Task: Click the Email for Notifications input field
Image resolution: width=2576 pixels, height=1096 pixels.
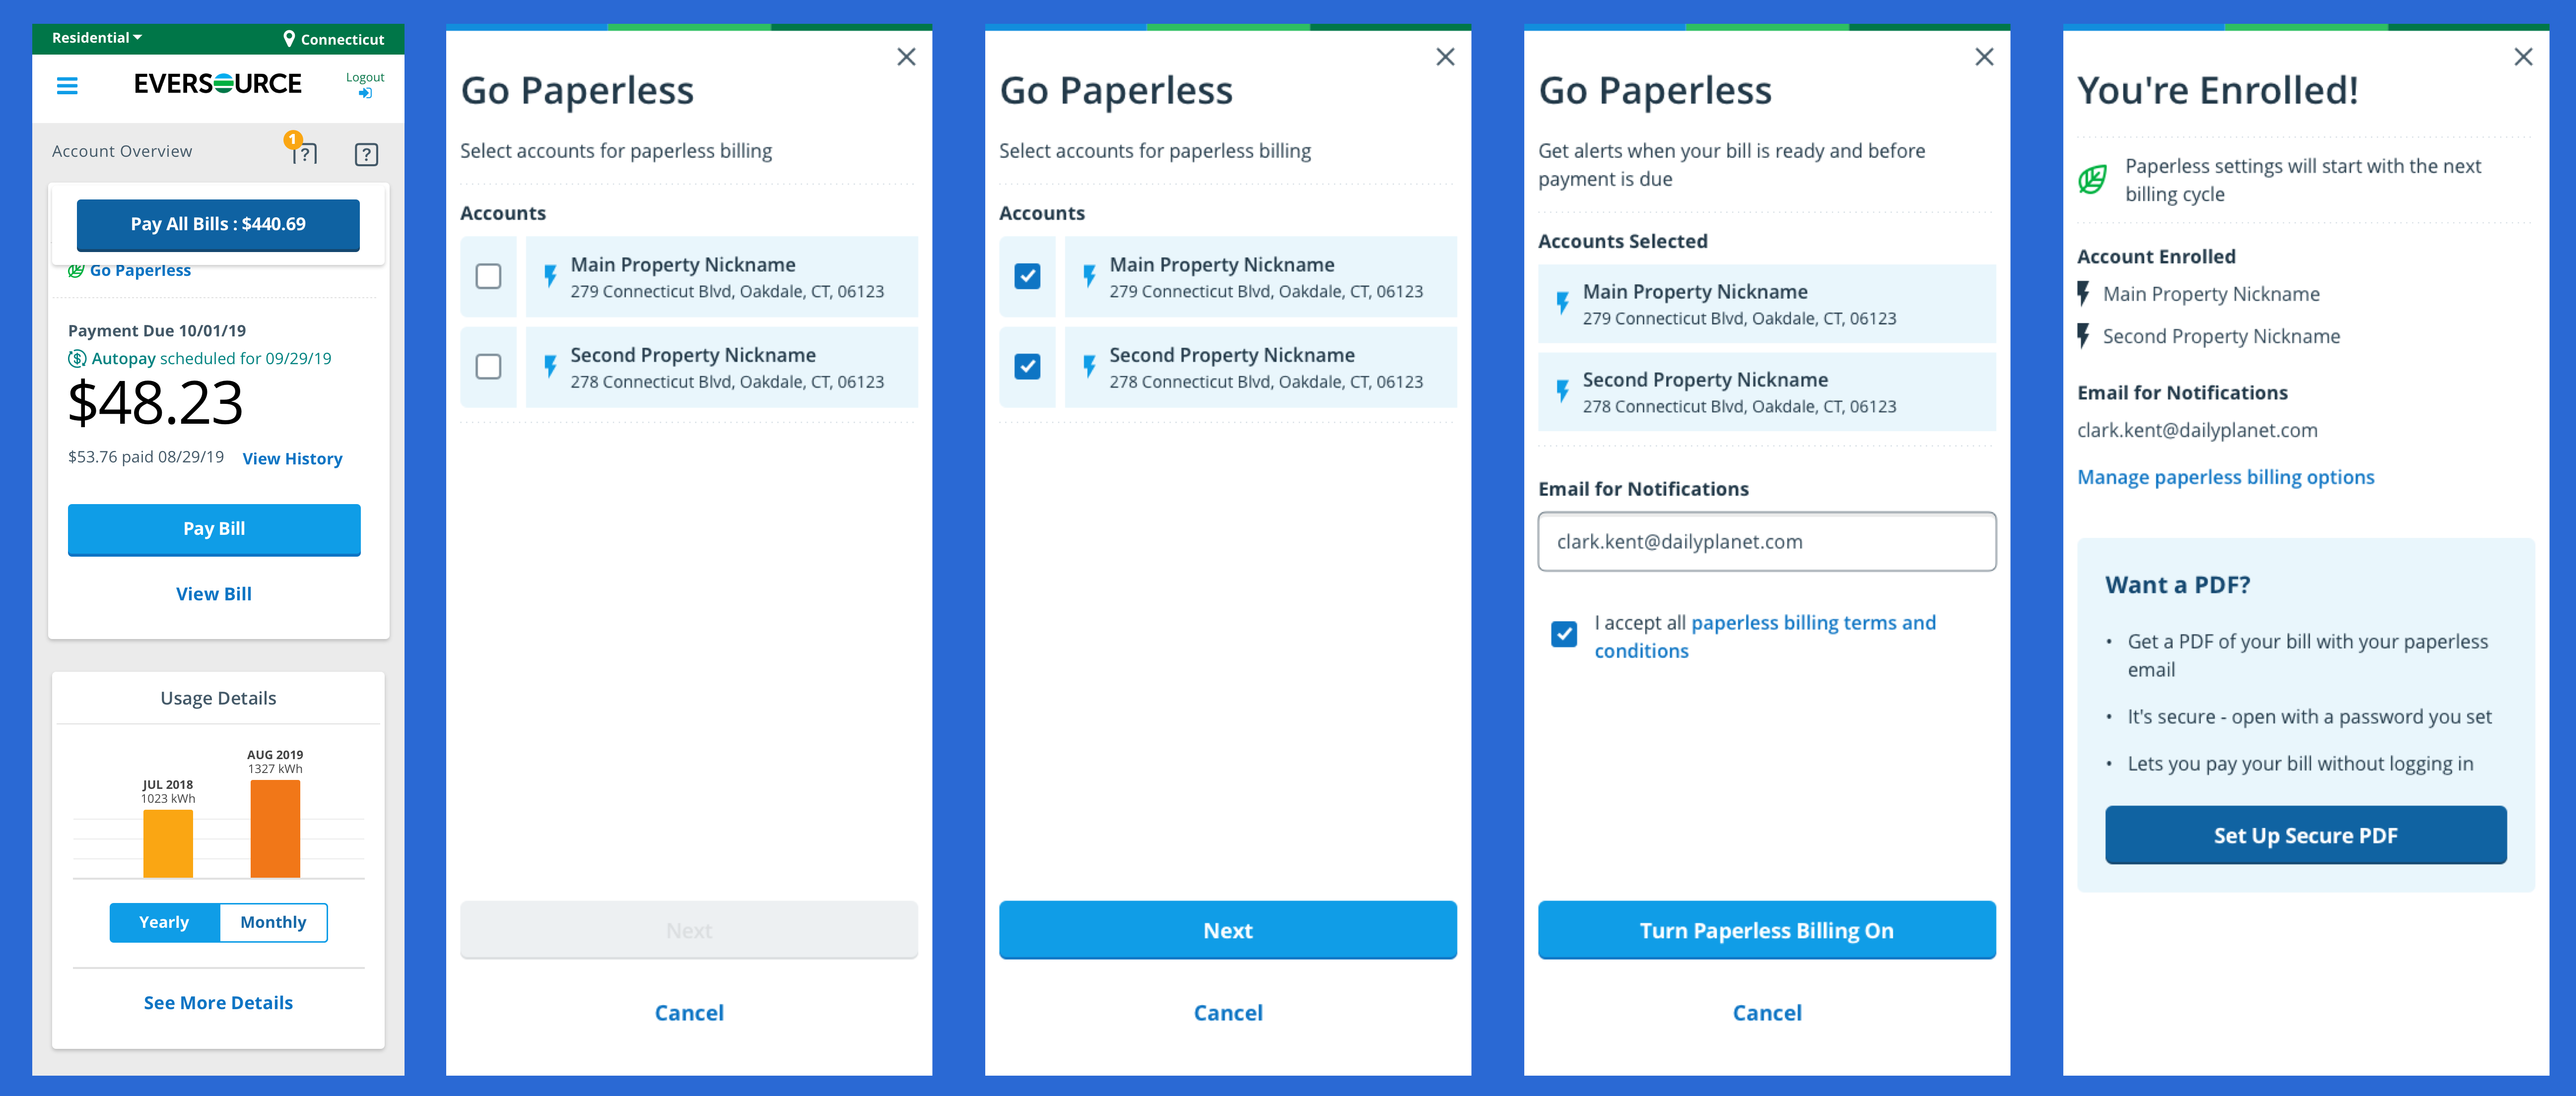Action: click(x=1766, y=541)
